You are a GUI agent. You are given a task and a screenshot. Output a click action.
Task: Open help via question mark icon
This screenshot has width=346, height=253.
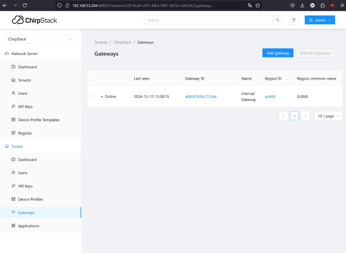294,20
